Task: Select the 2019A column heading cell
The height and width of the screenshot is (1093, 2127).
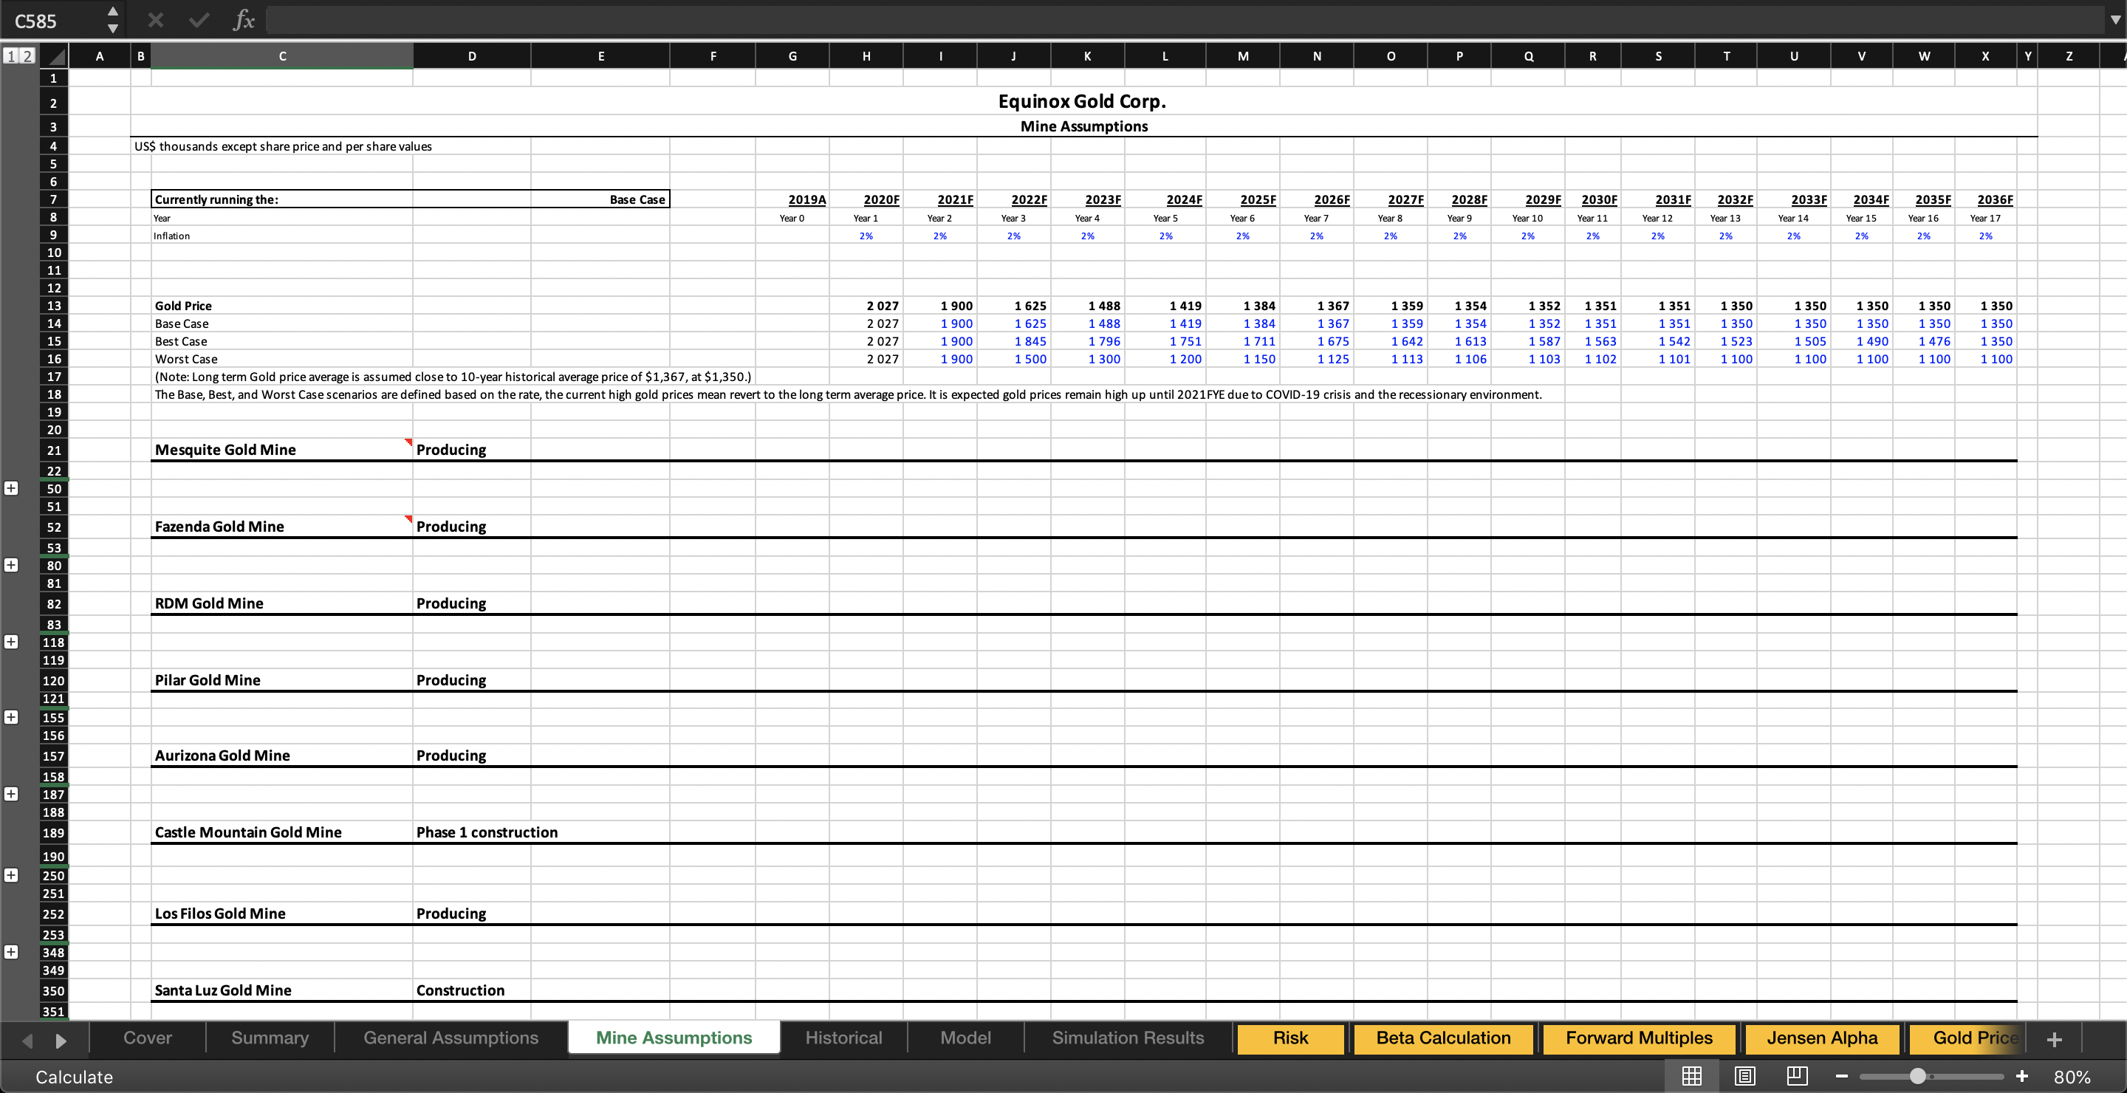Action: point(792,200)
